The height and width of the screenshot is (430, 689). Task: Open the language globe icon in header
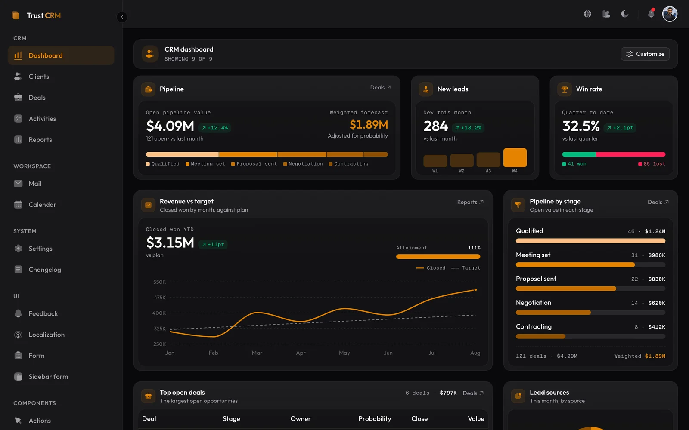point(587,14)
